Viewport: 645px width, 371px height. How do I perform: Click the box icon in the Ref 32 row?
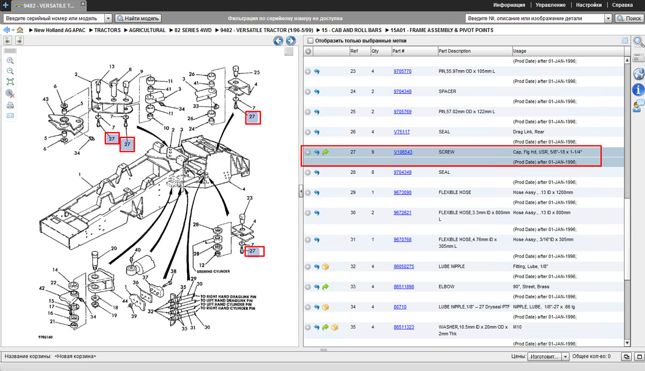pos(326,267)
